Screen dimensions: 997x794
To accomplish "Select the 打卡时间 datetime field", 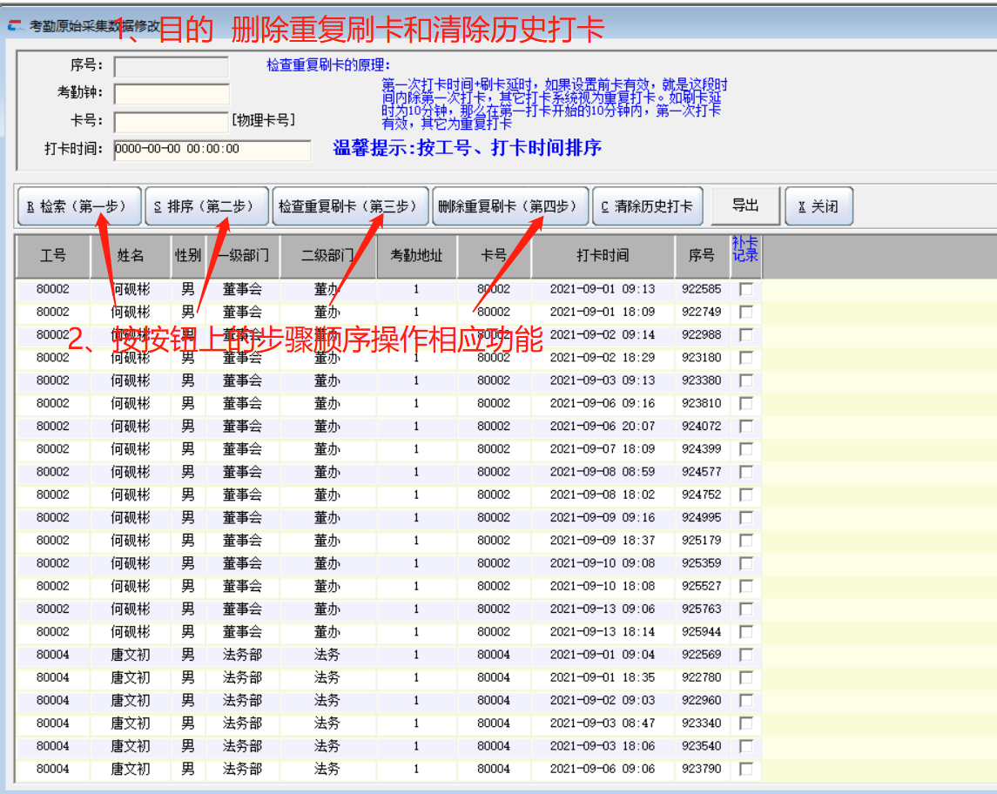I will coord(212,150).
